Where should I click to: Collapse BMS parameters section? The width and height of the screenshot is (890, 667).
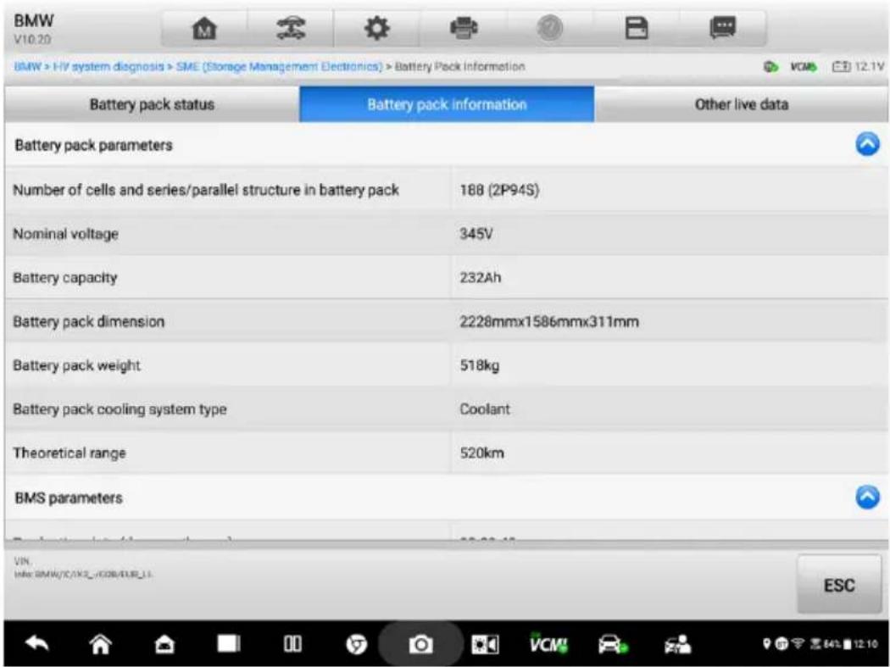[867, 497]
